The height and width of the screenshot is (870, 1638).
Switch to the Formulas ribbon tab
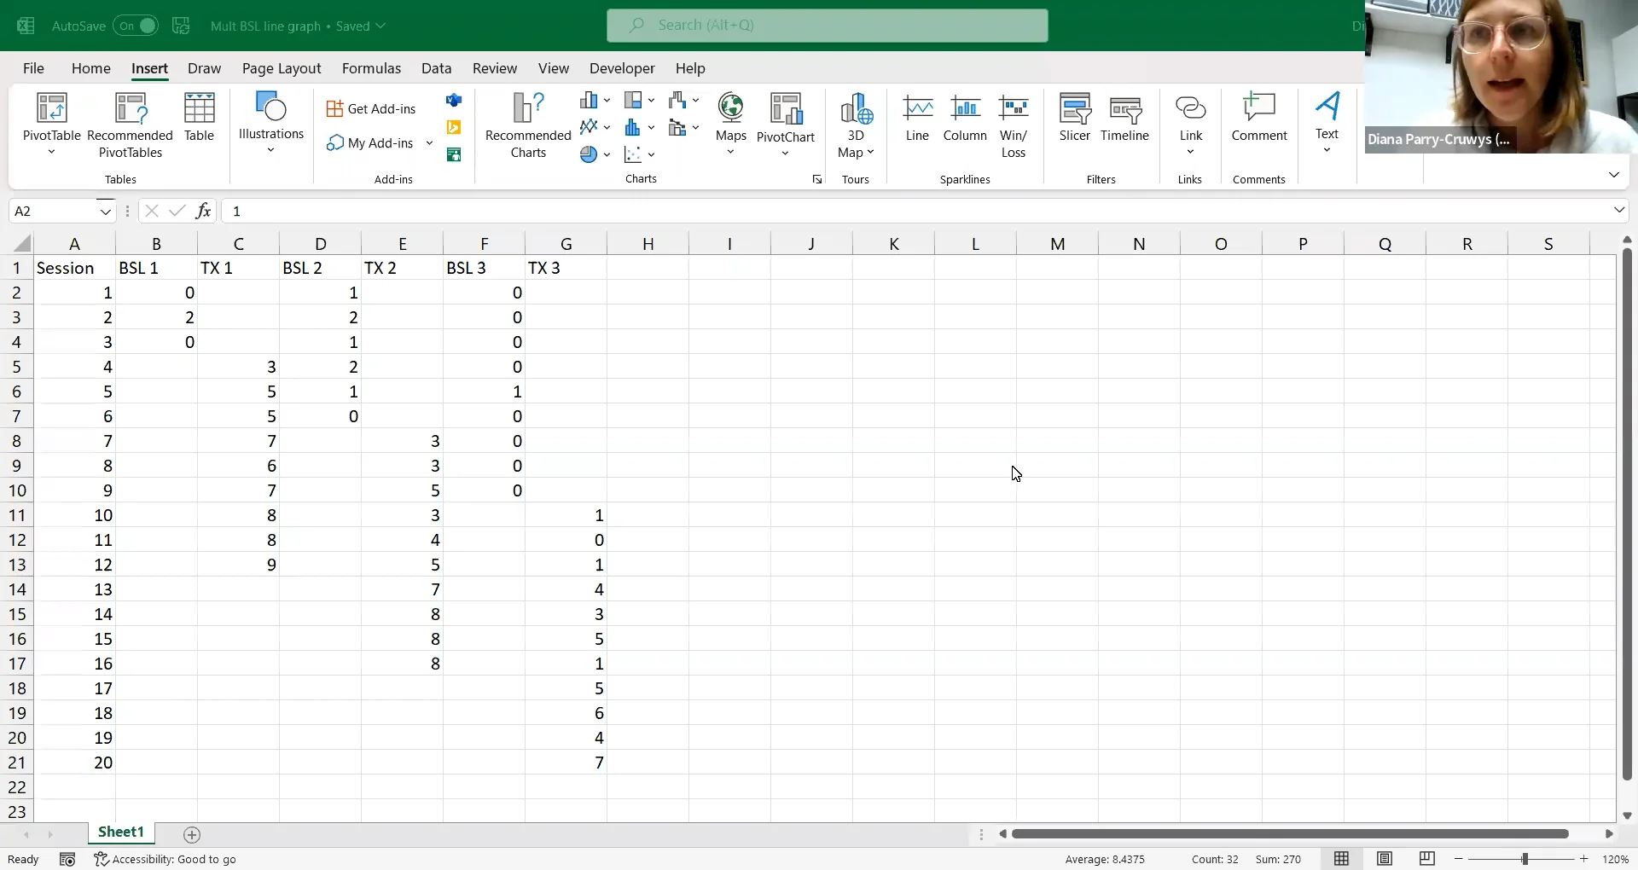[371, 68]
